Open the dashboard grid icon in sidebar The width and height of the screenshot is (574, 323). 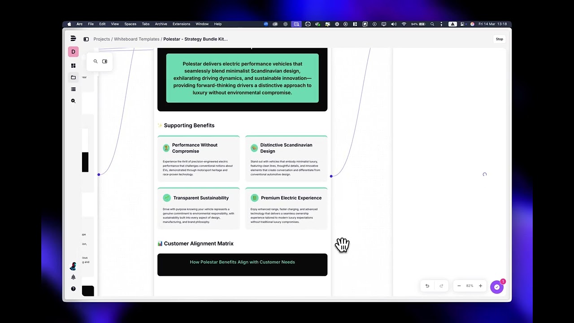(x=73, y=65)
